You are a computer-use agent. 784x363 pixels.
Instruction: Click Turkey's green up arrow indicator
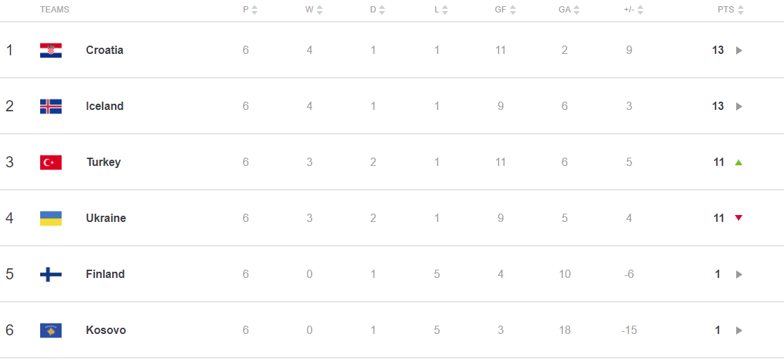(x=738, y=162)
